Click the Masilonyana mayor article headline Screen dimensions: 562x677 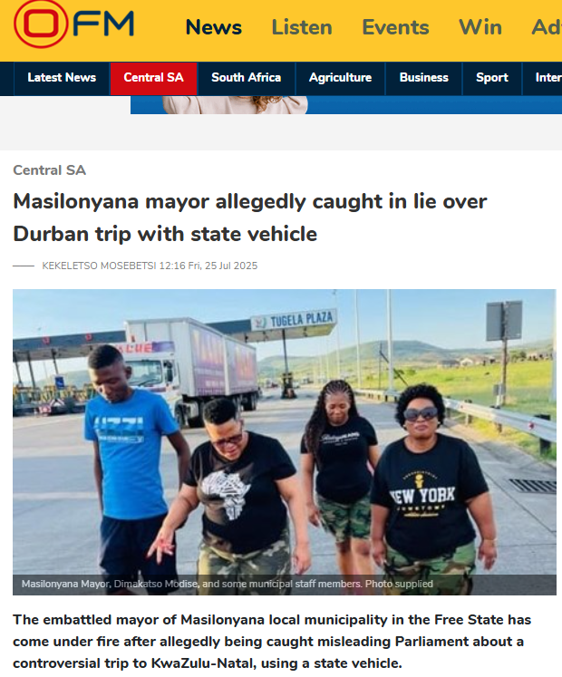pyautogui.click(x=250, y=218)
